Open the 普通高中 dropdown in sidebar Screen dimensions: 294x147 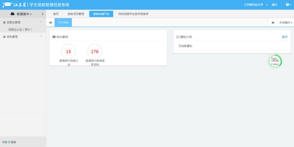point(24,14)
